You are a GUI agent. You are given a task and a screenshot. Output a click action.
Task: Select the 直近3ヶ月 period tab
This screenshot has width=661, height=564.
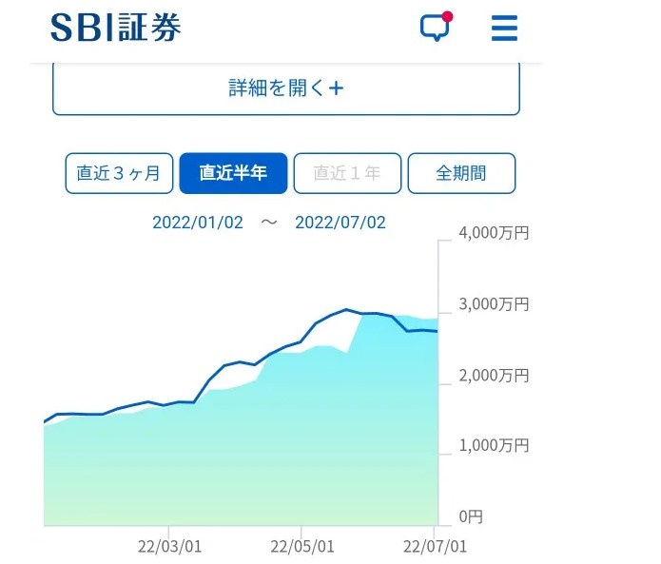[120, 173]
